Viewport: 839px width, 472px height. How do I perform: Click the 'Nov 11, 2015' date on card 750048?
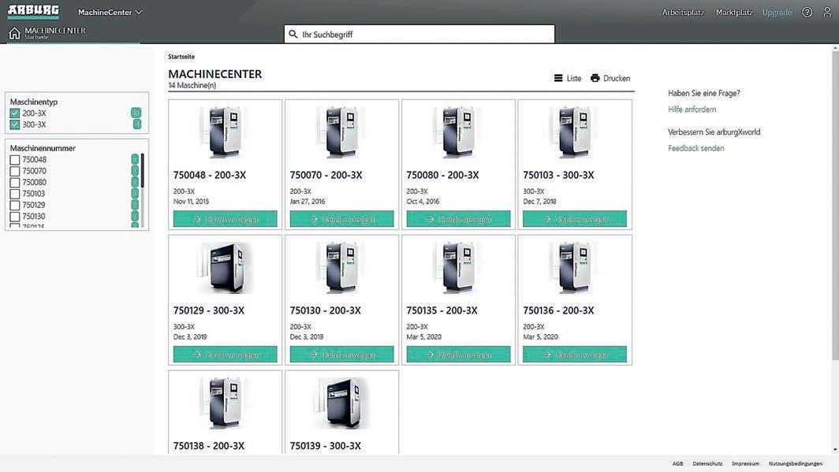191,202
